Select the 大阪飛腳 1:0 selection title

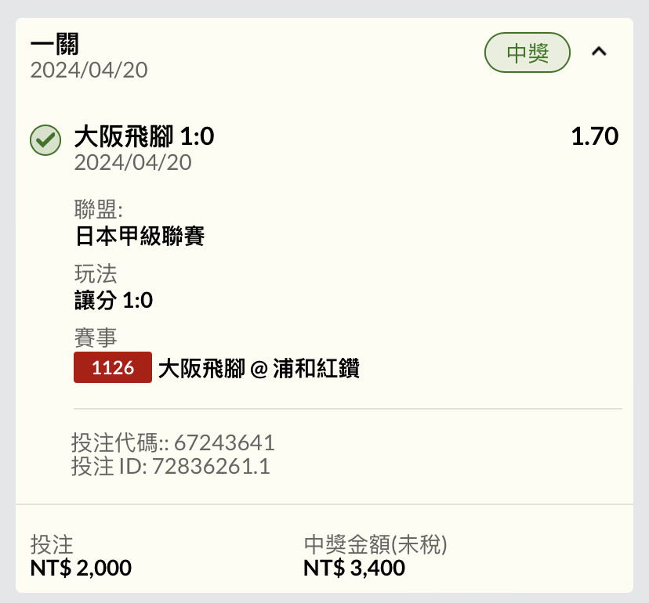pos(144,136)
